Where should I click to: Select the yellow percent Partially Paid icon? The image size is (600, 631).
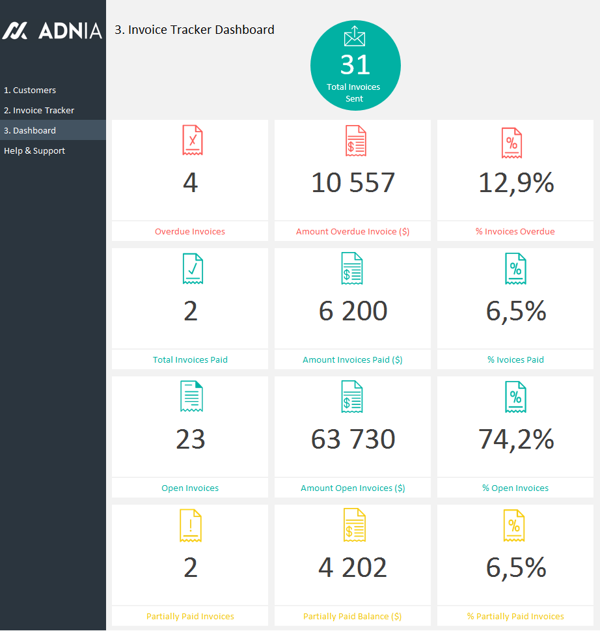(x=515, y=525)
